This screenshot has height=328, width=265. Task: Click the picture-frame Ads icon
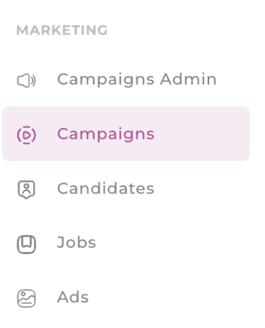[26, 299]
